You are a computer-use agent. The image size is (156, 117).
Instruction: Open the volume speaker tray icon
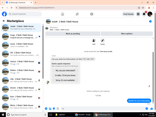(x=146, y=115)
